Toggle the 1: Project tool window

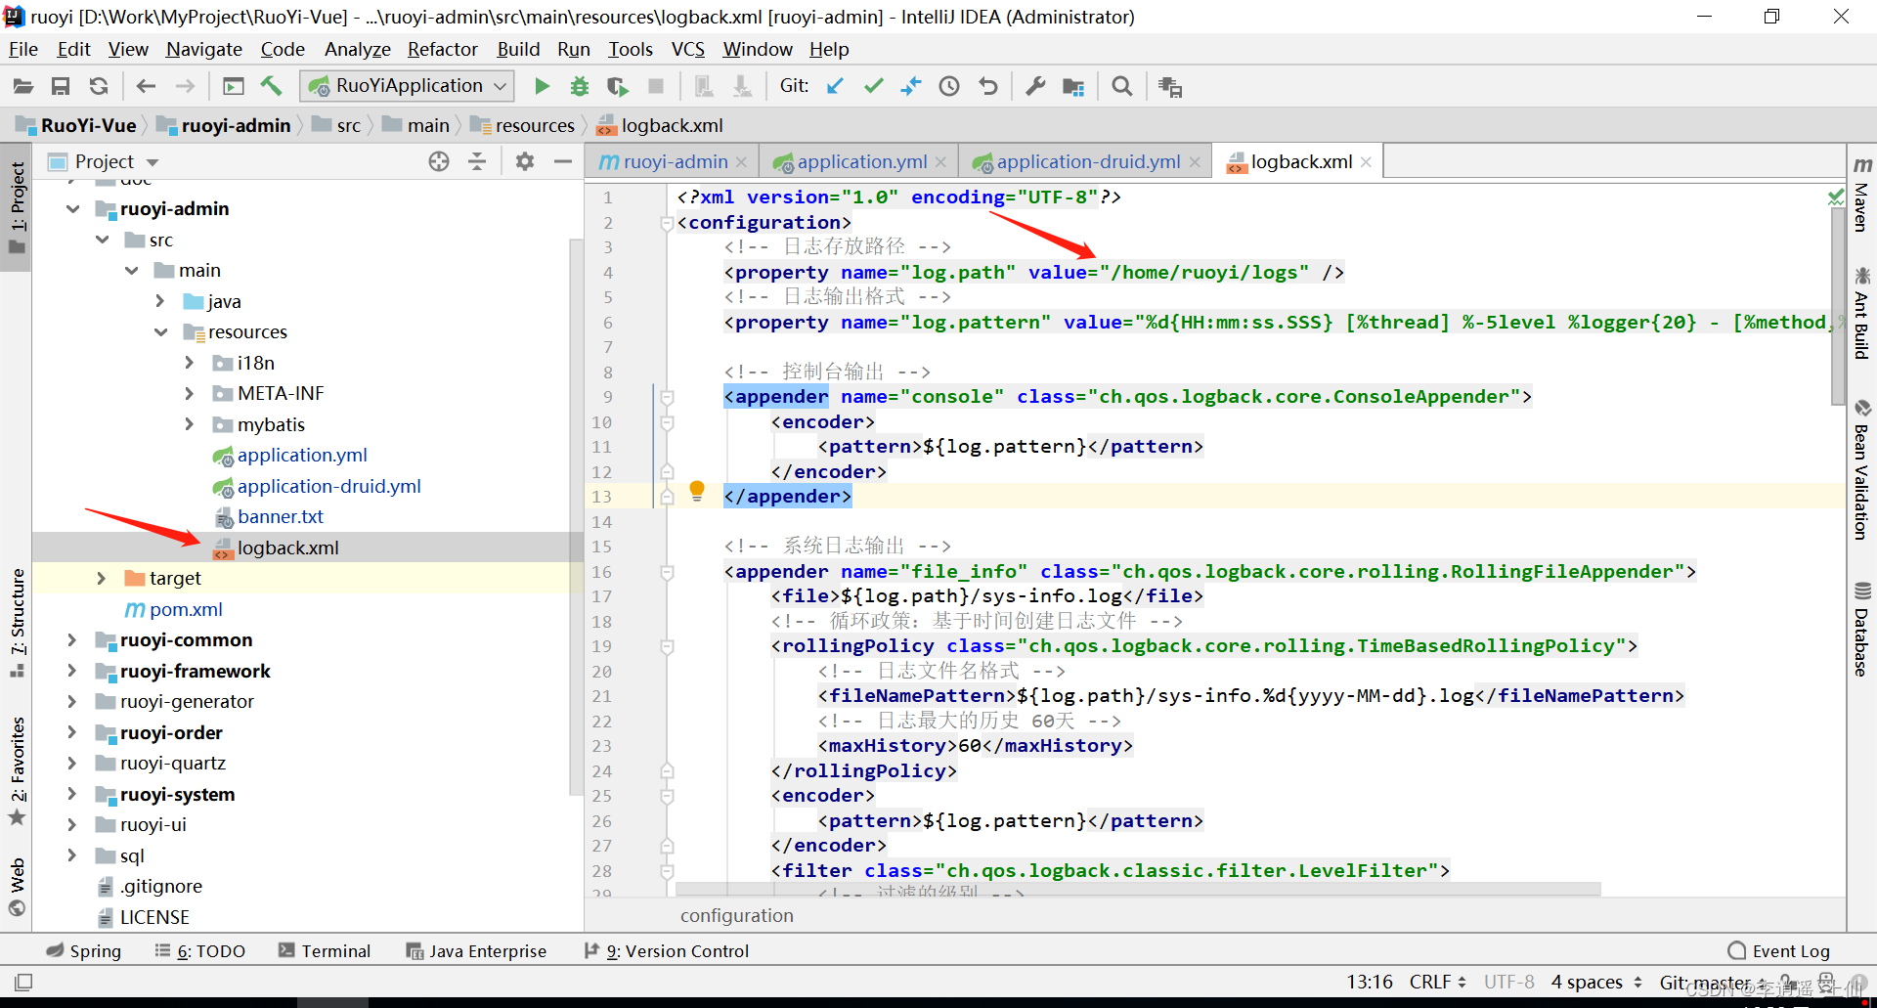pos(17,206)
